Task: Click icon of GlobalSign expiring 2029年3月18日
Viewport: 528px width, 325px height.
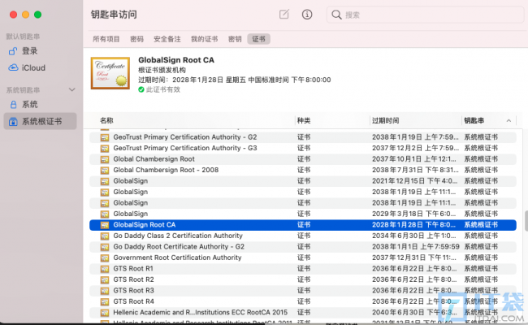Action: (x=105, y=214)
